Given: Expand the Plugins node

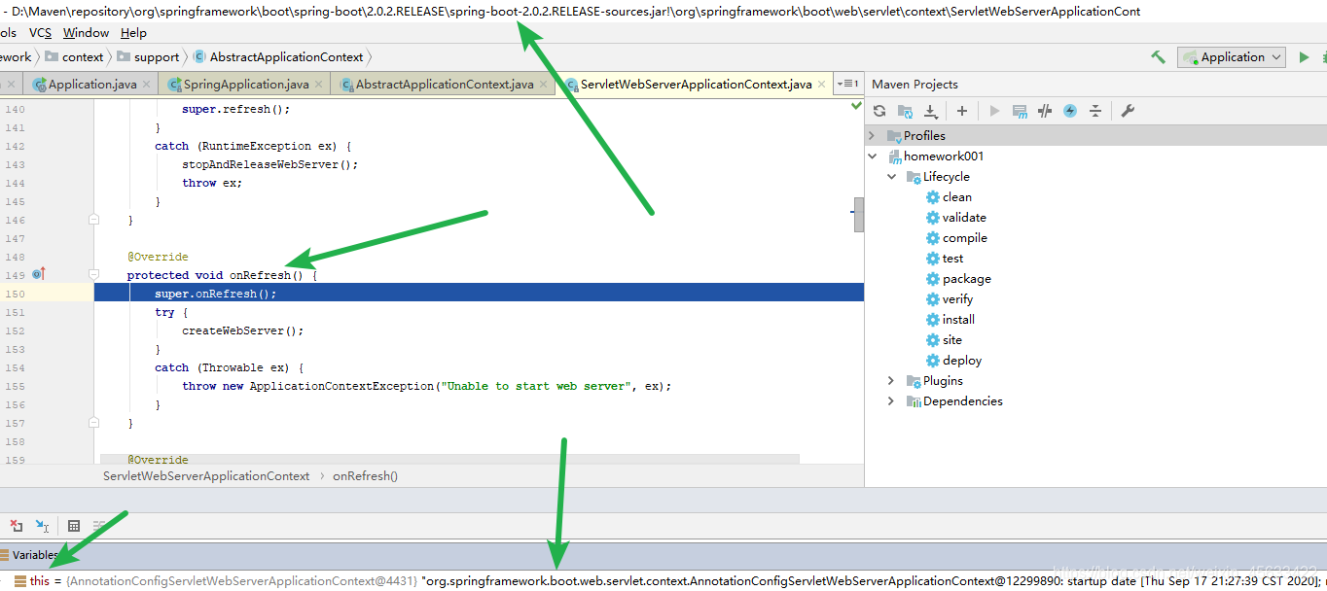Looking at the screenshot, I should [x=891, y=381].
